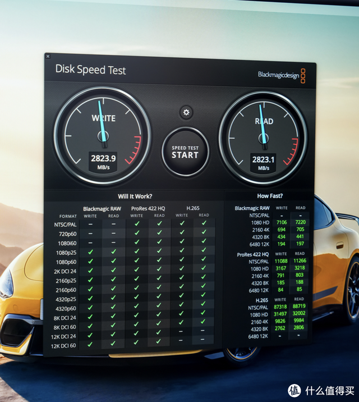359x402 pixels.
Task: Click the Blackmagicdesign logo
Action: (x=282, y=75)
